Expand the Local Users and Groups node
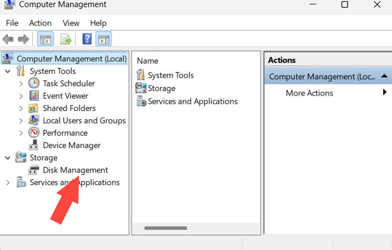This screenshot has width=392, height=250. (21, 121)
